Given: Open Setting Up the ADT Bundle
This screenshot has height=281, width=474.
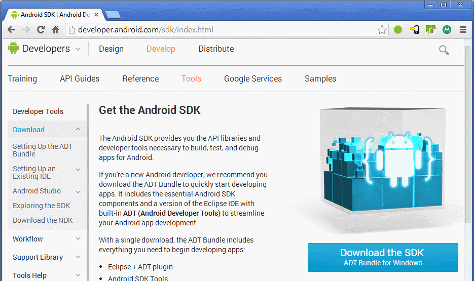Looking at the screenshot, I should (43, 150).
